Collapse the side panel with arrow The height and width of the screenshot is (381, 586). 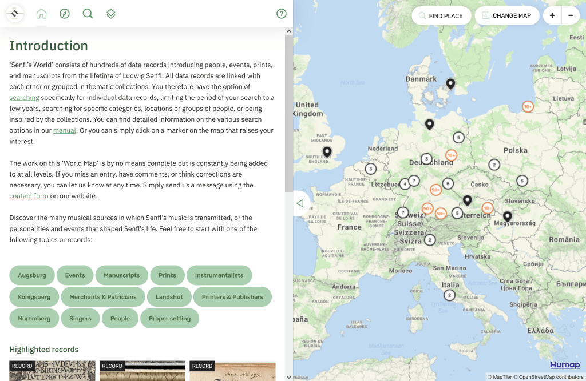(x=300, y=203)
